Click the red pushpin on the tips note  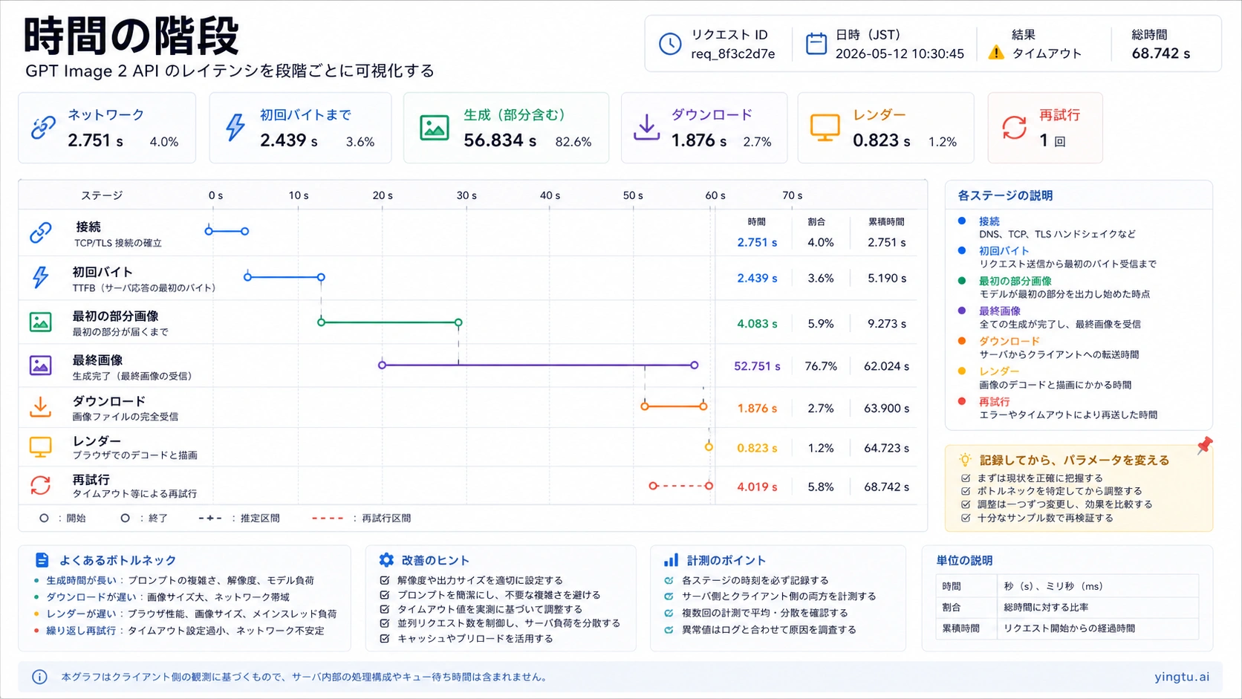tap(1204, 446)
